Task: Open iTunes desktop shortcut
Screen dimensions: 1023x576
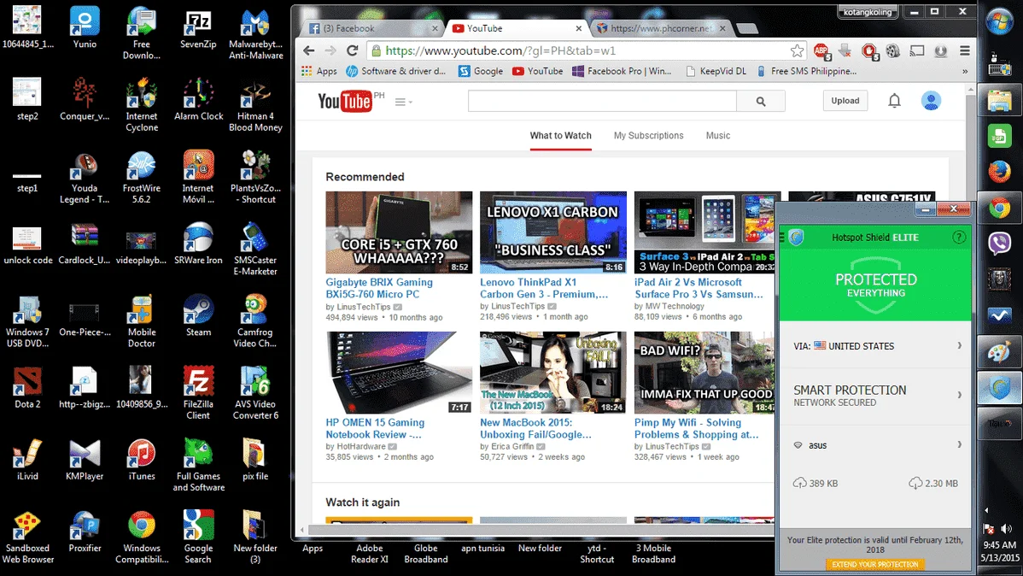Action: (142, 459)
